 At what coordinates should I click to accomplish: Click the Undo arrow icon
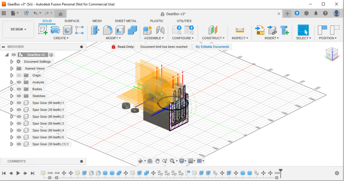pyautogui.click(x=35, y=13)
